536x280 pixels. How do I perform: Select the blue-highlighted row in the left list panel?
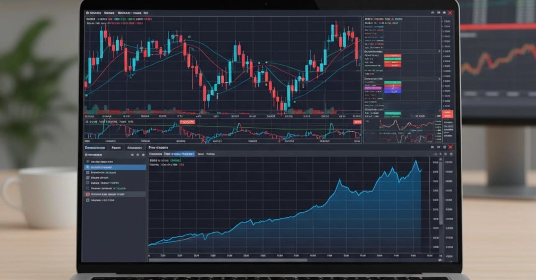tap(115, 167)
